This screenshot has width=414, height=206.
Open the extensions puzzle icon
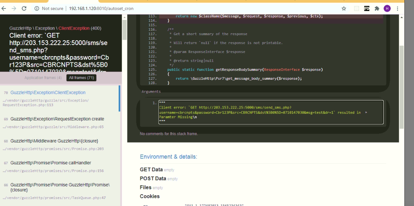pos(377,8)
